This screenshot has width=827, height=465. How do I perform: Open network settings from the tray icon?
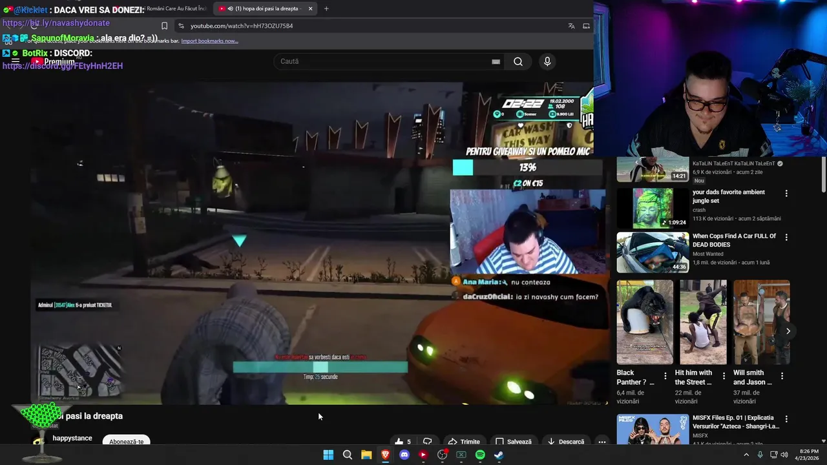click(774, 455)
